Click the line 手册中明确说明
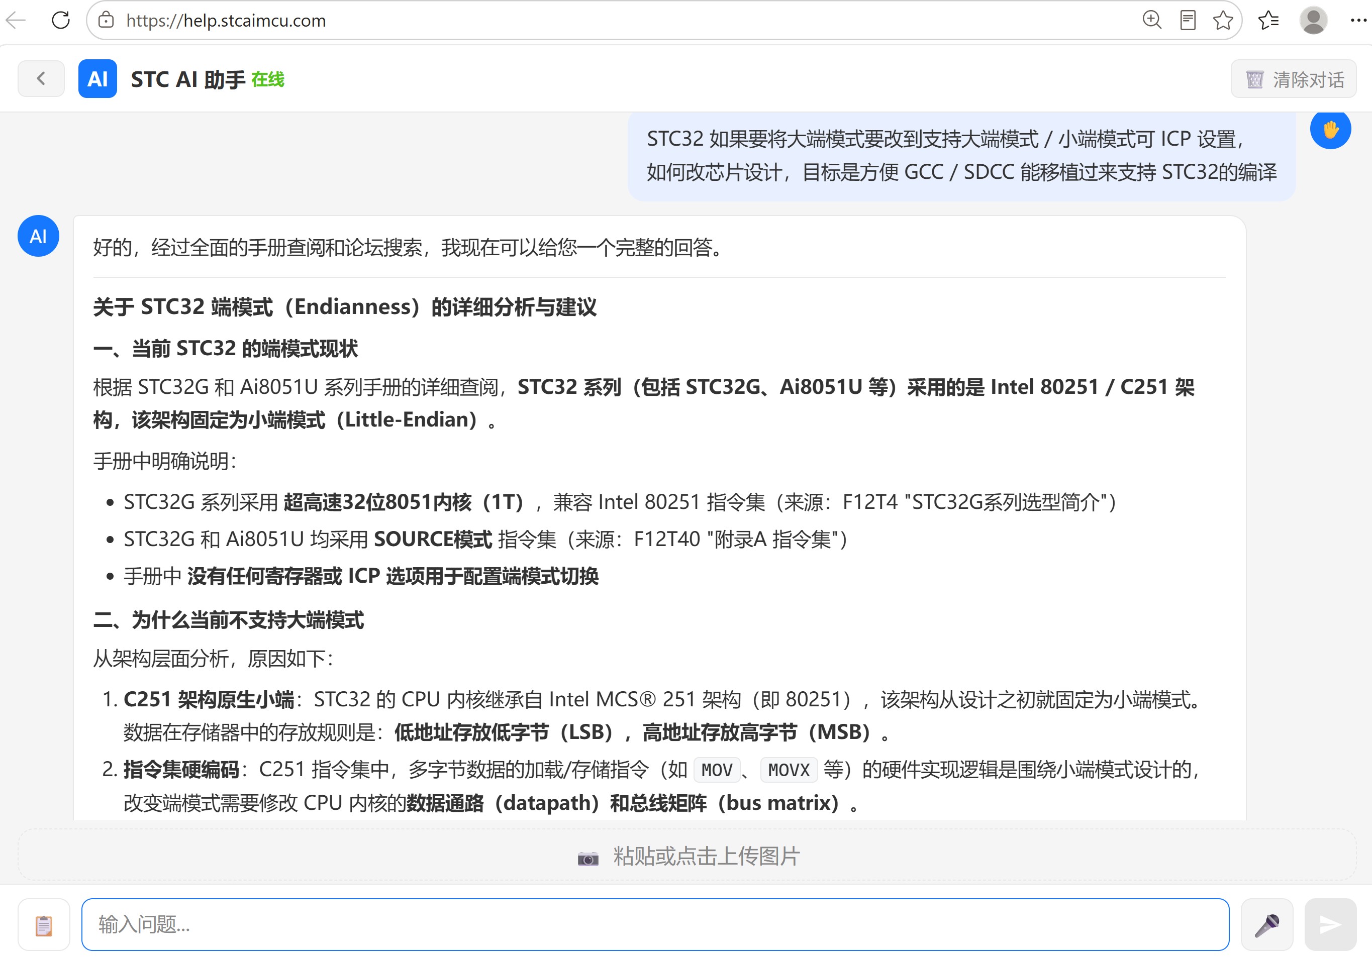Image resolution: width=1372 pixels, height=957 pixels. [x=165, y=461]
